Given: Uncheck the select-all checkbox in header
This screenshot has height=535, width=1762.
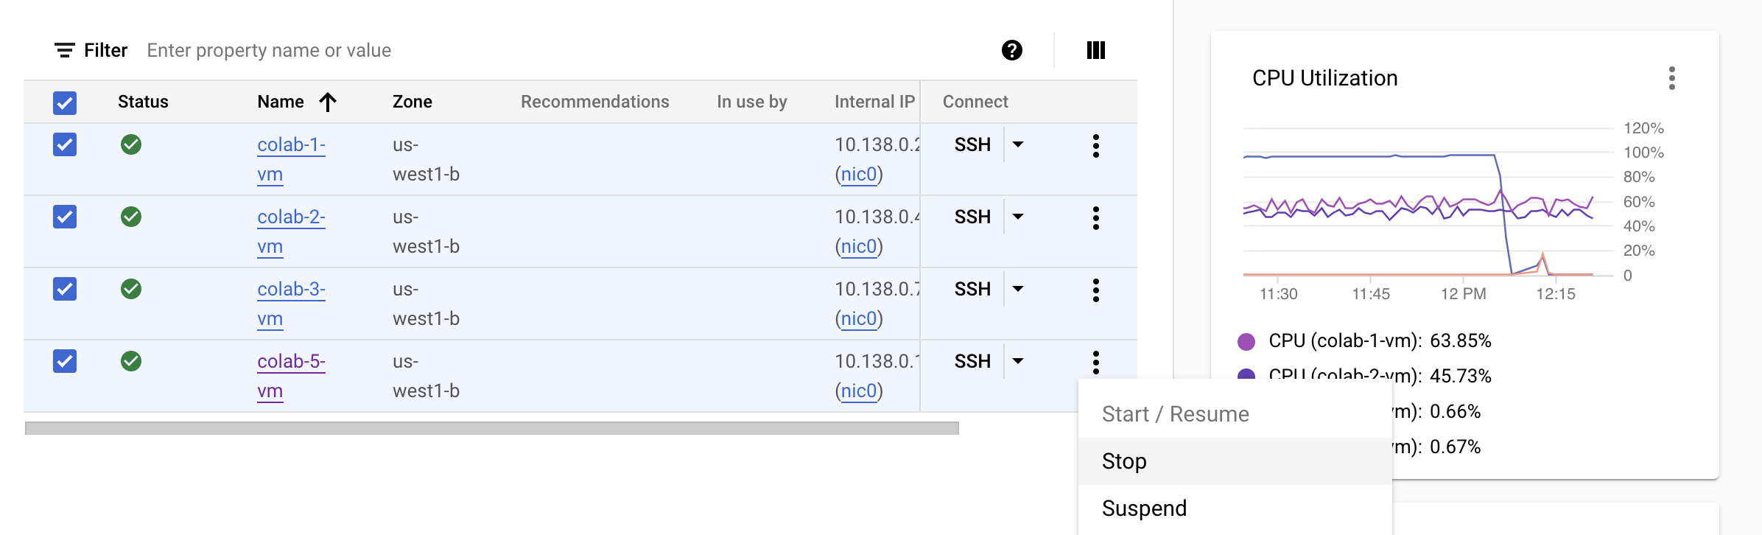Looking at the screenshot, I should tap(64, 103).
